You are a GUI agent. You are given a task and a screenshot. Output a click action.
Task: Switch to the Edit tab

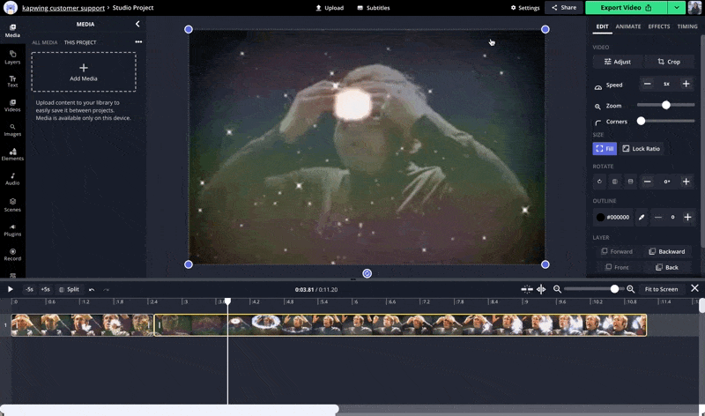pyautogui.click(x=602, y=26)
